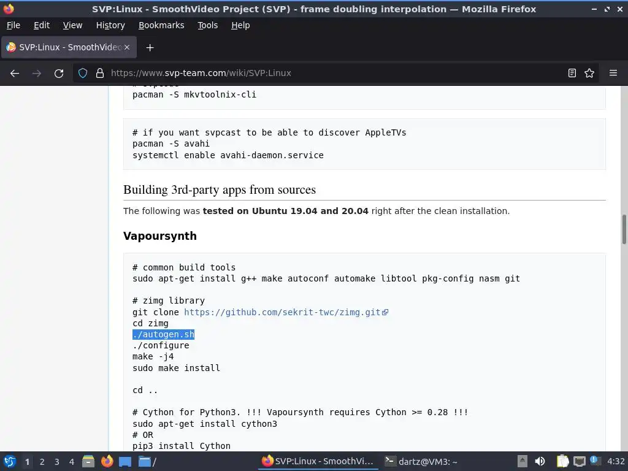
Task: Click the folder icon beside the slash in taskbar
Action: coord(145,461)
